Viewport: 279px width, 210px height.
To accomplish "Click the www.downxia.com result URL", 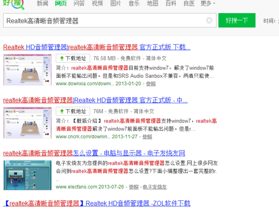I will point(85,84).
